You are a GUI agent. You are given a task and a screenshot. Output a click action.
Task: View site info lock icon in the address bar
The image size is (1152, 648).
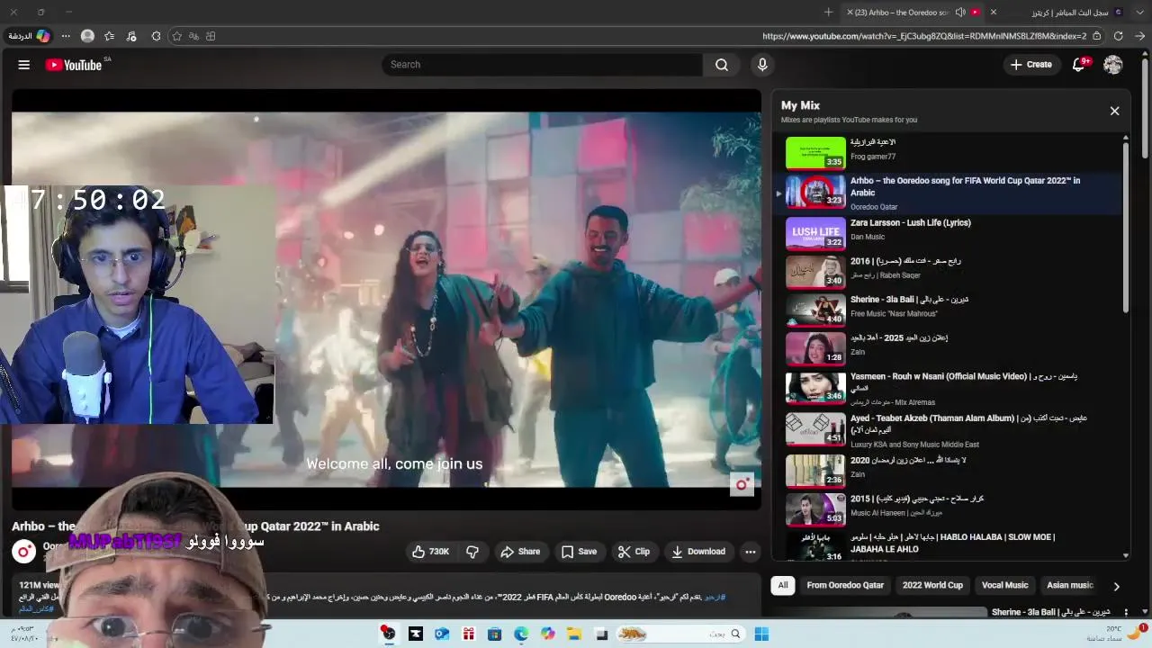[1097, 36]
